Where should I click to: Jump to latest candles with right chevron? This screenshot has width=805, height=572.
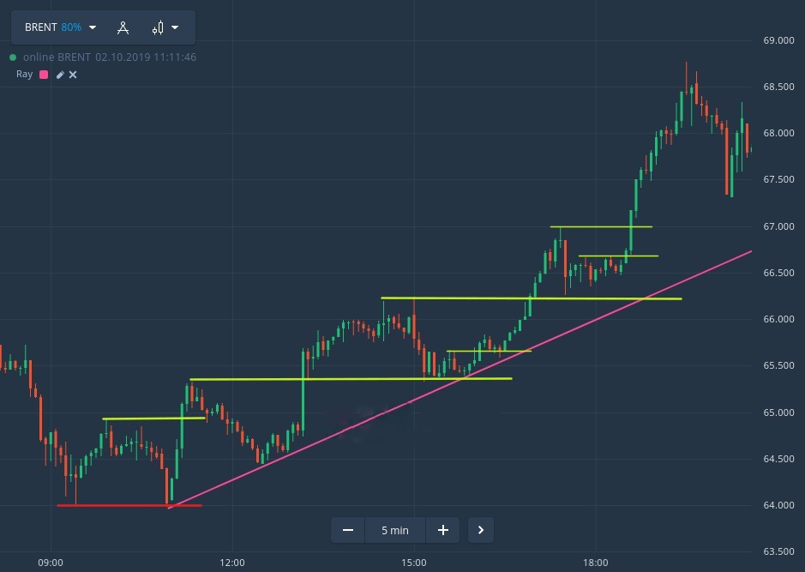[x=481, y=530]
